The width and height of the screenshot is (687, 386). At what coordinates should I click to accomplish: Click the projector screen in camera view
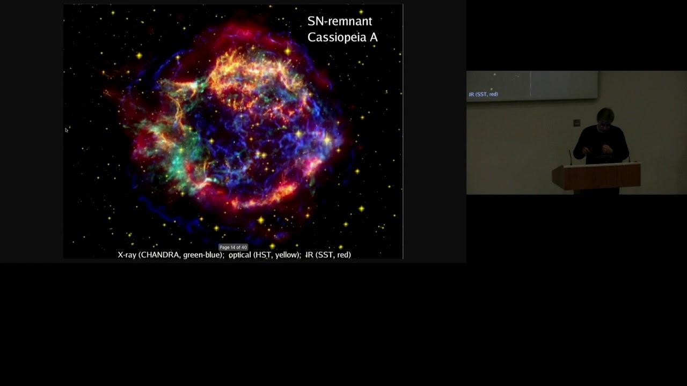(531, 85)
